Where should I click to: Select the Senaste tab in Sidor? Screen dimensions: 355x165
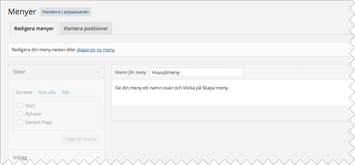[24, 92]
